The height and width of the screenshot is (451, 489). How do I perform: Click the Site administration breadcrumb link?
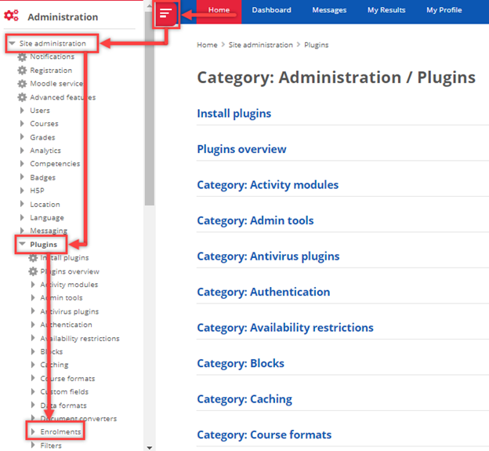tap(261, 45)
